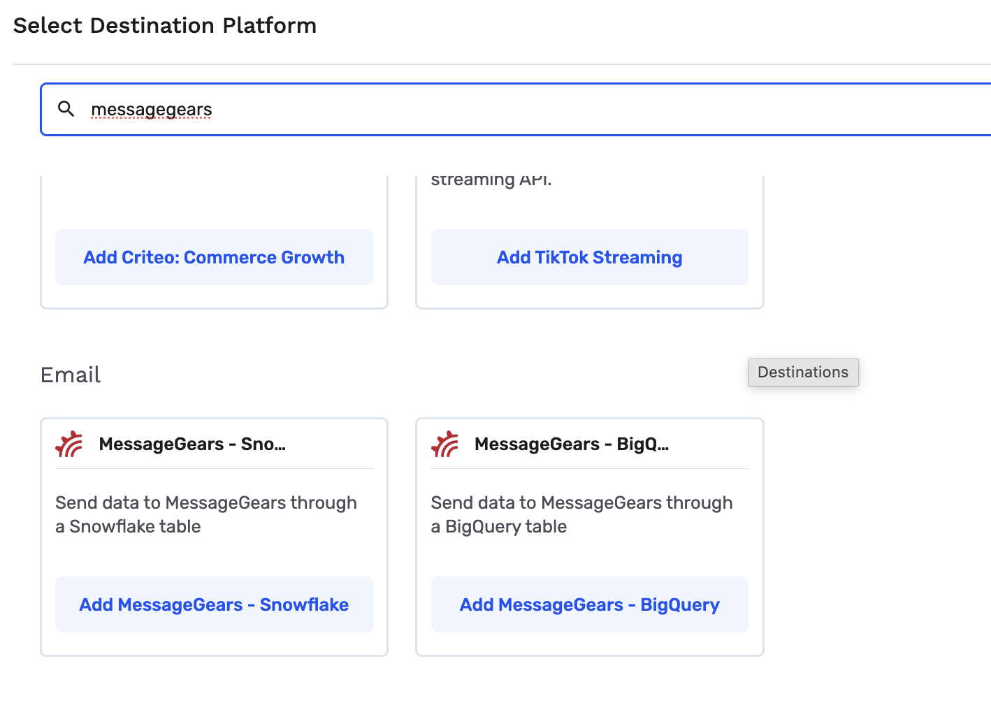
Task: Add Criteo: Commerce Growth destination
Action: click(214, 257)
